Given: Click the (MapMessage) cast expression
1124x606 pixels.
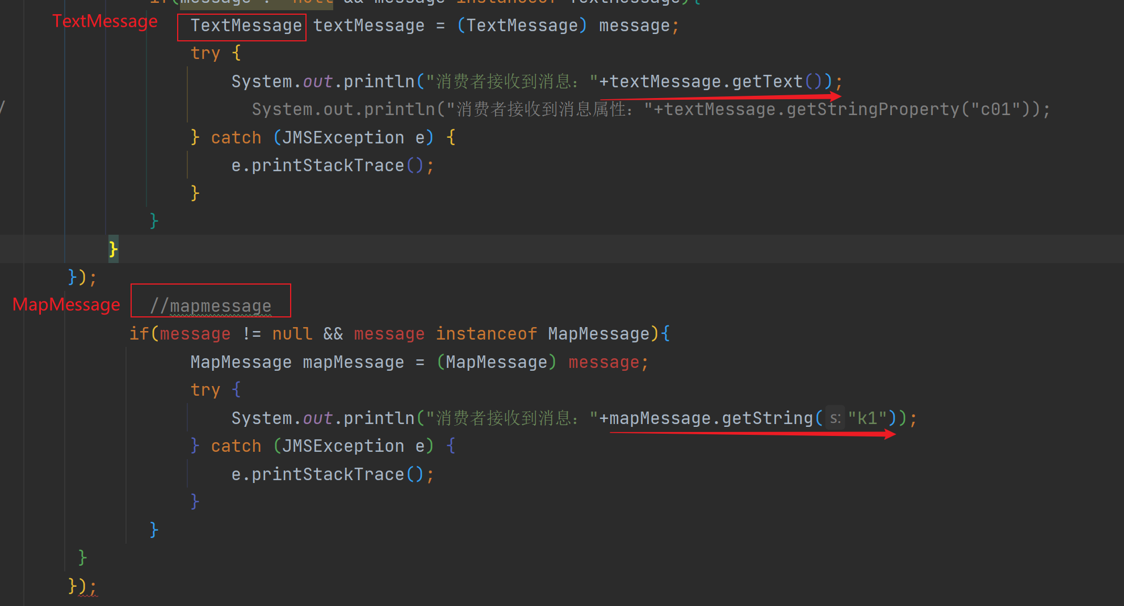Looking at the screenshot, I should 497,362.
